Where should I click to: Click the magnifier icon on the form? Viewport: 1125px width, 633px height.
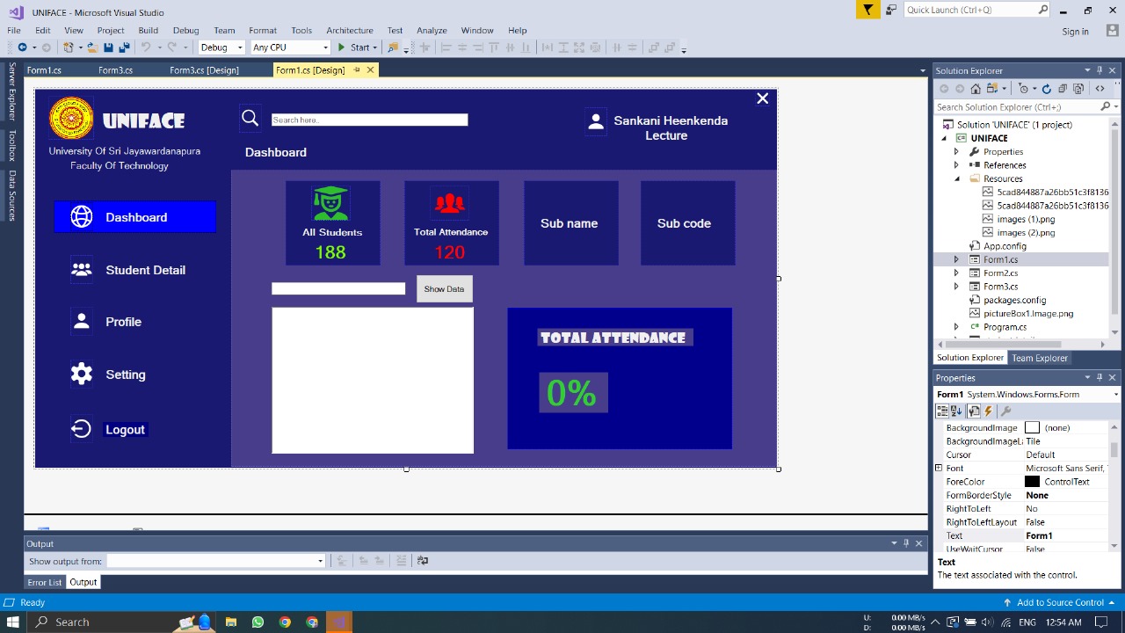tap(250, 119)
